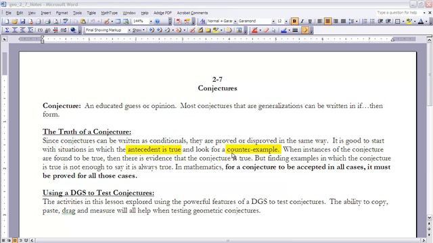Click the Undo arrow icon
This screenshot has height=243, width=433.
click(x=93, y=21)
